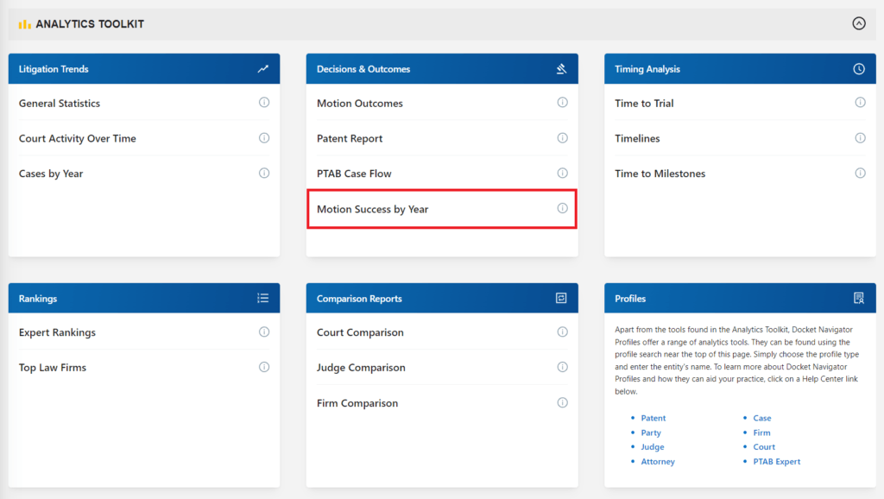Click info icon beside Motion Outcomes
The image size is (884, 499).
[562, 103]
